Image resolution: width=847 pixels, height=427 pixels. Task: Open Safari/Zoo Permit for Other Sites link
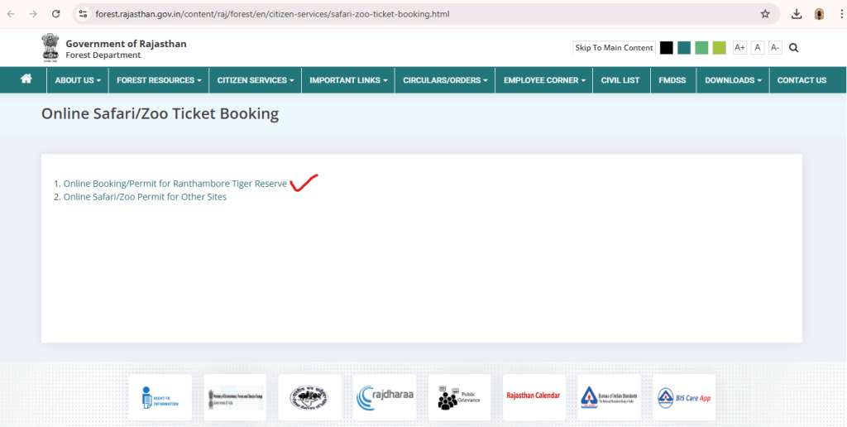[x=145, y=197]
